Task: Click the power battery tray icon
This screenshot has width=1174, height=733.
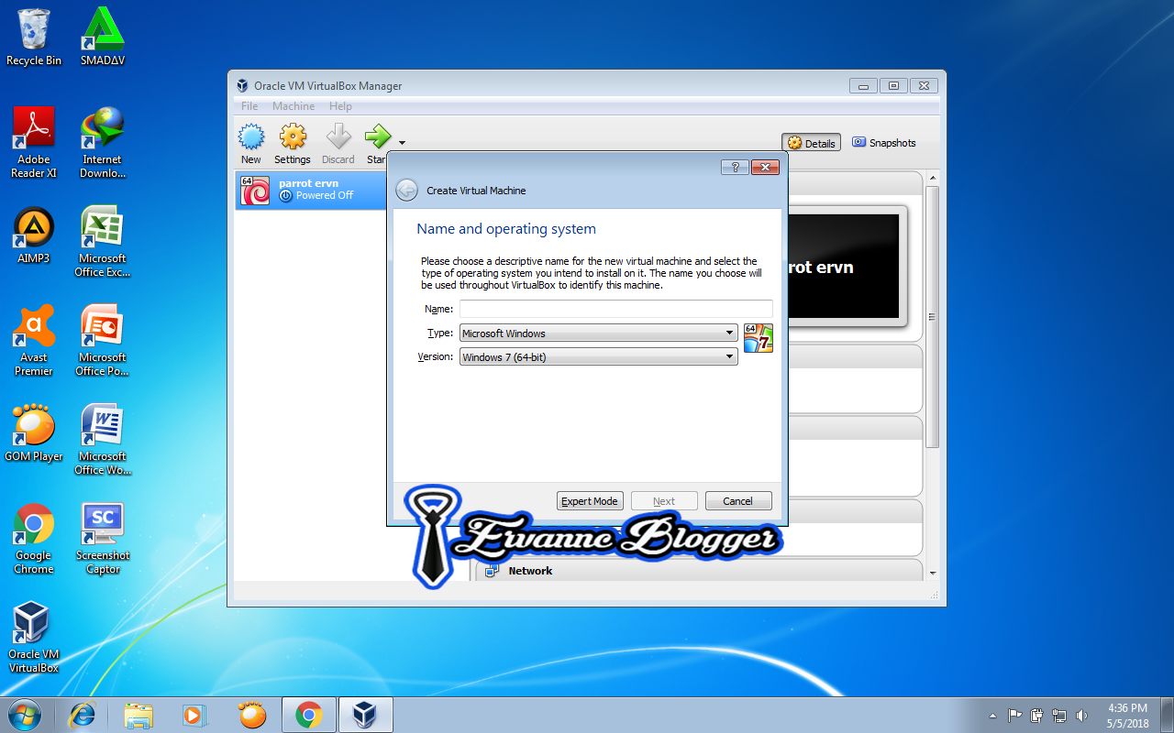Action: [x=1037, y=716]
